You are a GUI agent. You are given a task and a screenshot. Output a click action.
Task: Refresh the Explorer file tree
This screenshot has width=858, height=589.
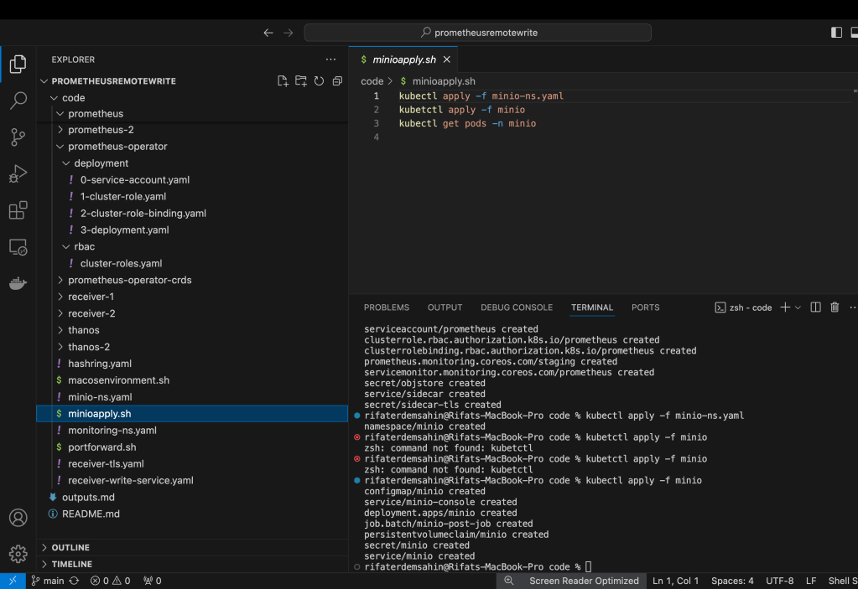pyautogui.click(x=319, y=81)
